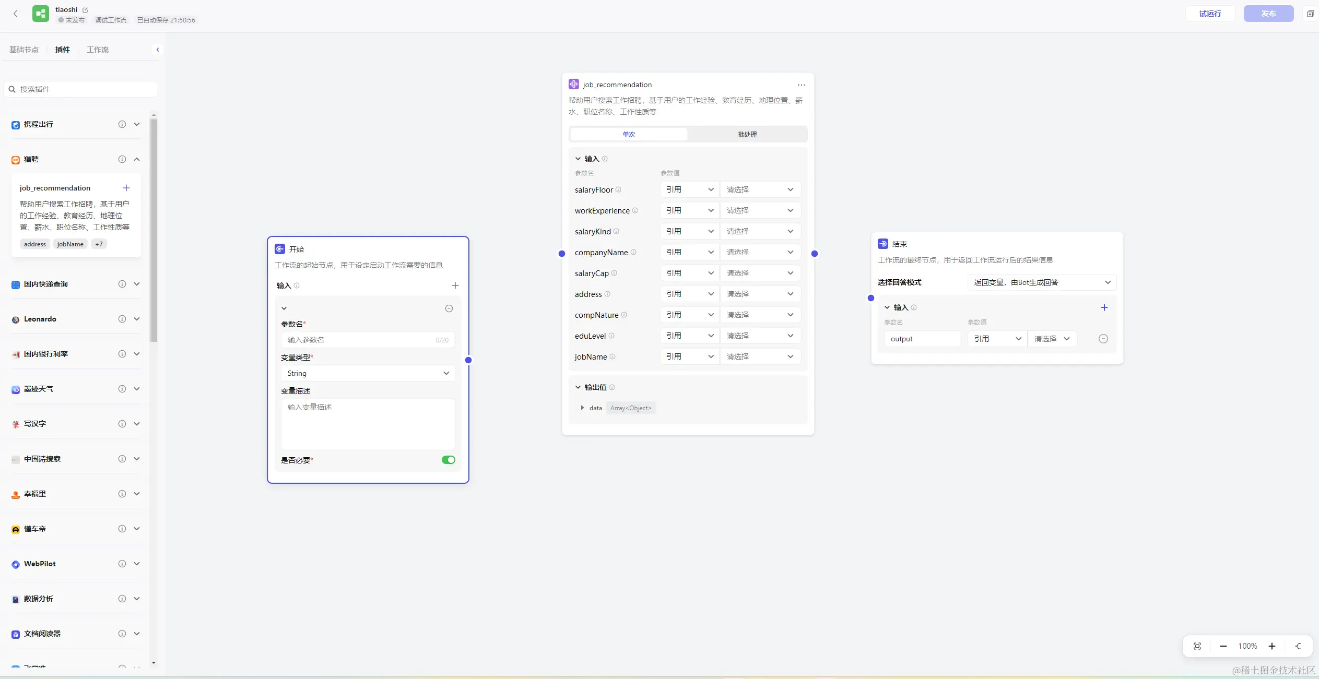Open the three-dot menu on job_recommendation node

pos(801,85)
